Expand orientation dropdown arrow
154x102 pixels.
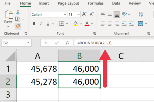129,14
